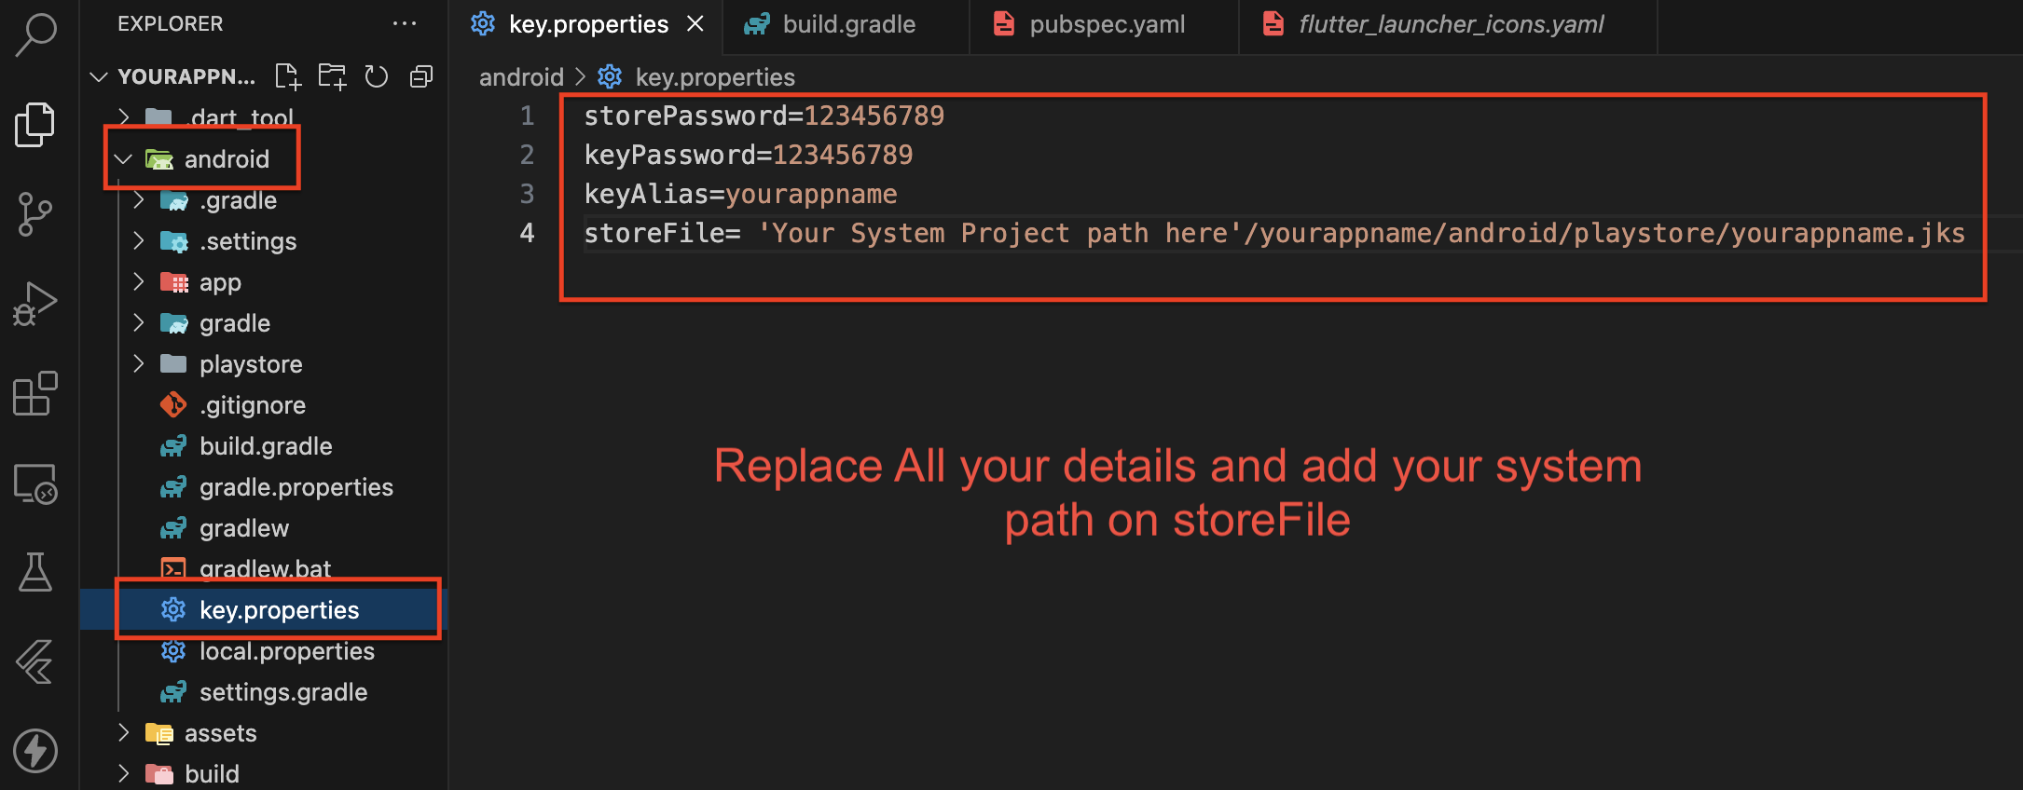Collapse the android folder

click(x=123, y=159)
